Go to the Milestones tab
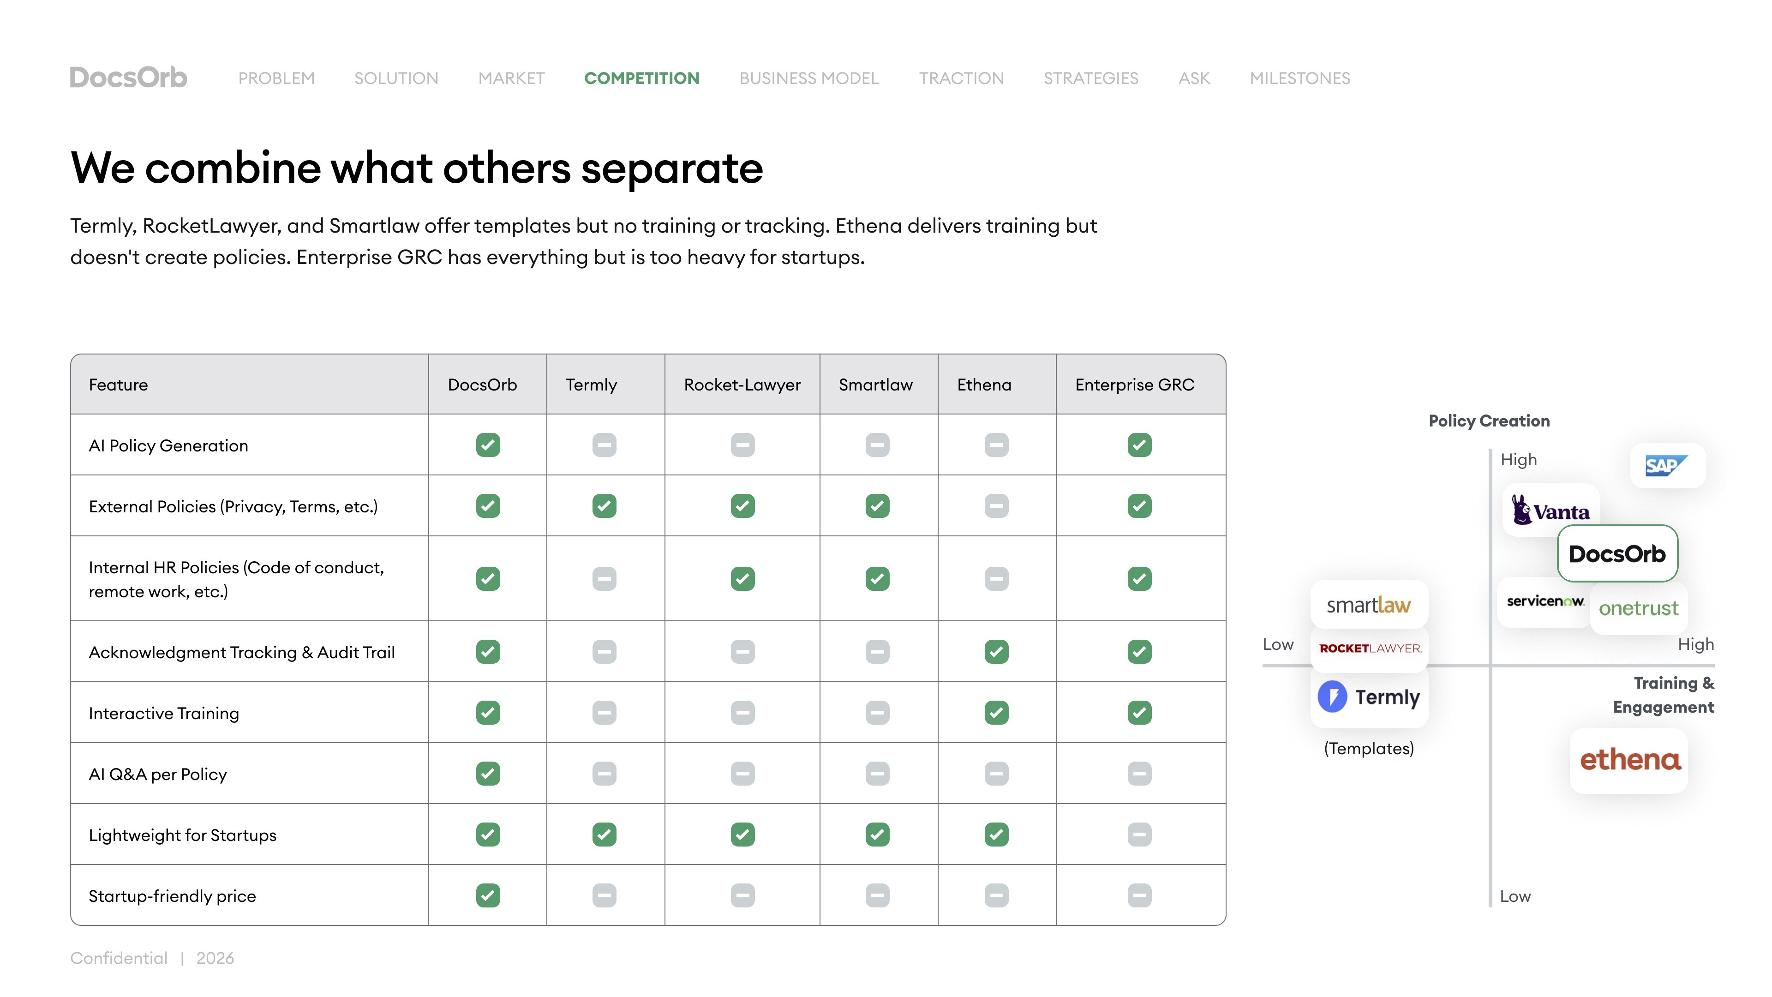1772x997 pixels. pyautogui.click(x=1299, y=78)
